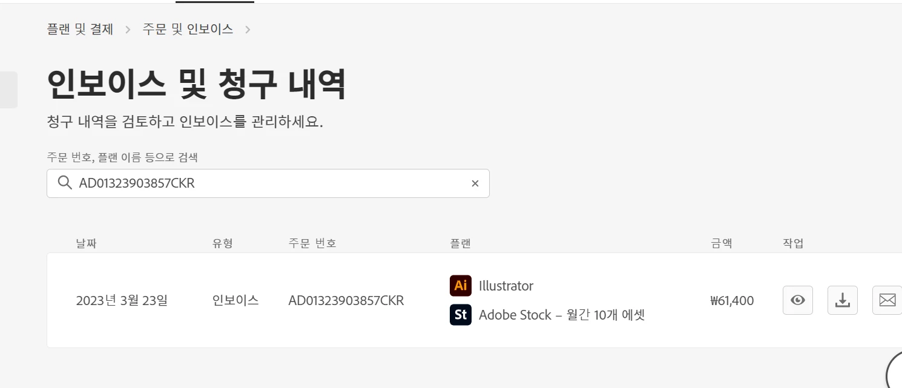The image size is (902, 388).
Task: View the invoice with the eye icon
Action: click(798, 300)
